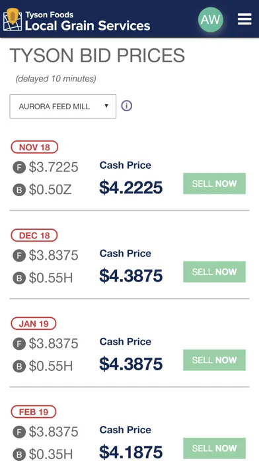Click SELL NOW for JAN 19 bid

(x=215, y=360)
